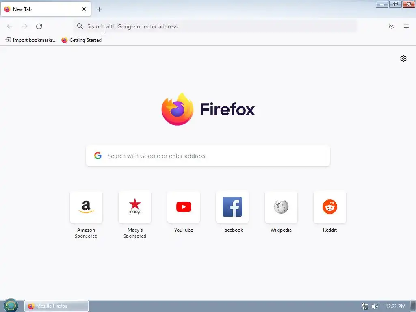Click the address bar search magnifier icon
This screenshot has height=312, width=416.
click(80, 26)
